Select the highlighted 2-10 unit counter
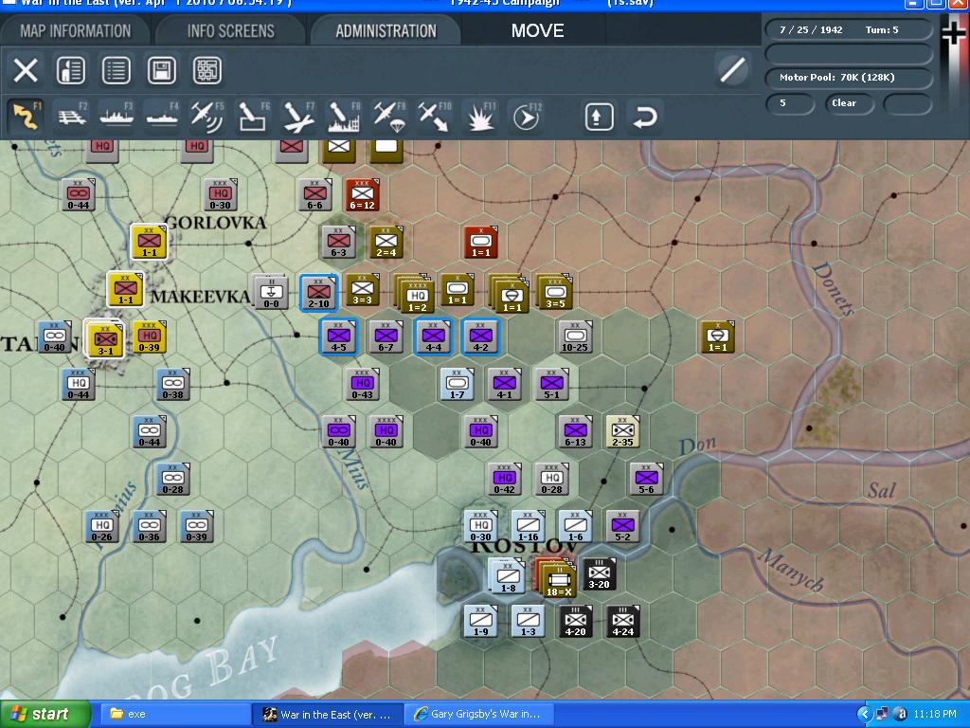Image resolution: width=970 pixels, height=728 pixels. click(318, 292)
